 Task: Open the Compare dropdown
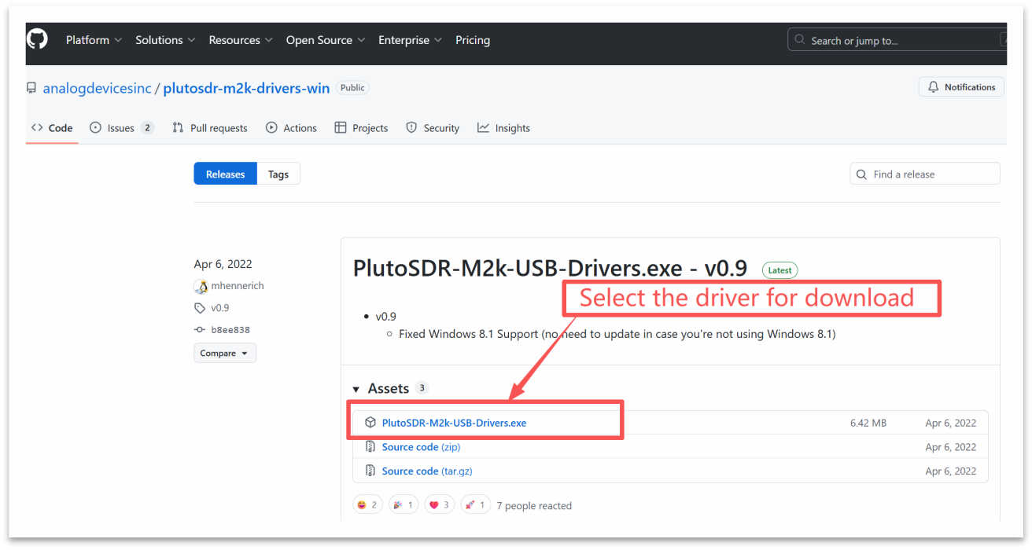225,354
